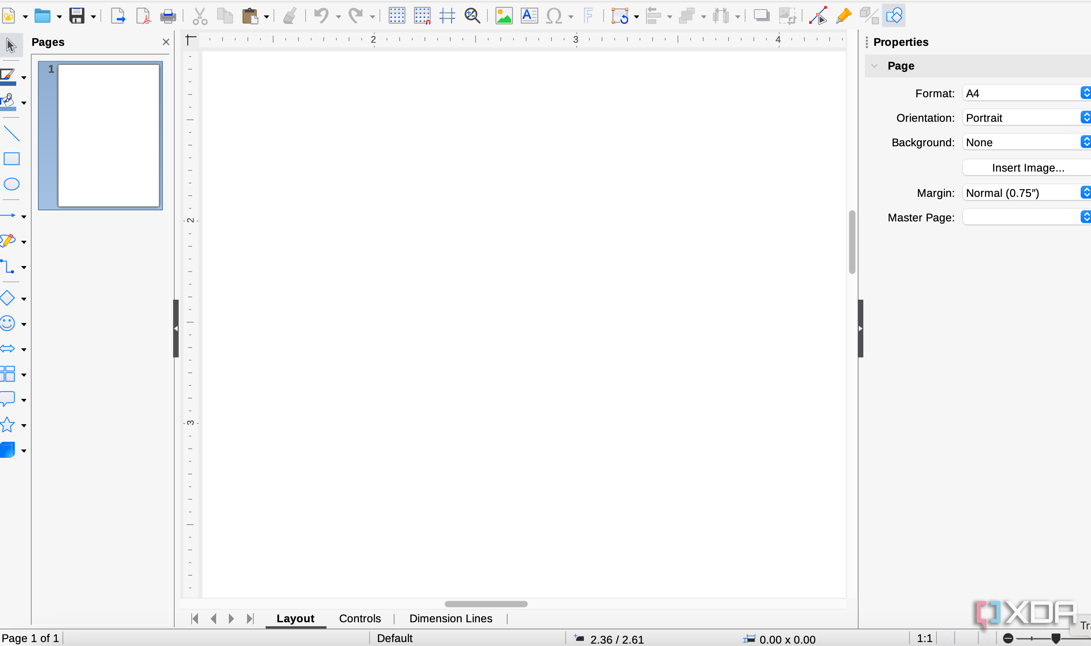Click the orange glue points pin icon
1091x646 pixels.
[x=844, y=16]
